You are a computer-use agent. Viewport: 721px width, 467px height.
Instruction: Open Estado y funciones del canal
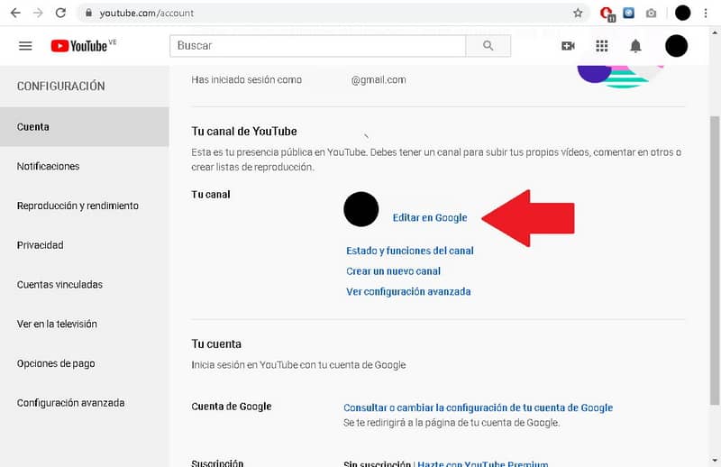[x=410, y=251]
